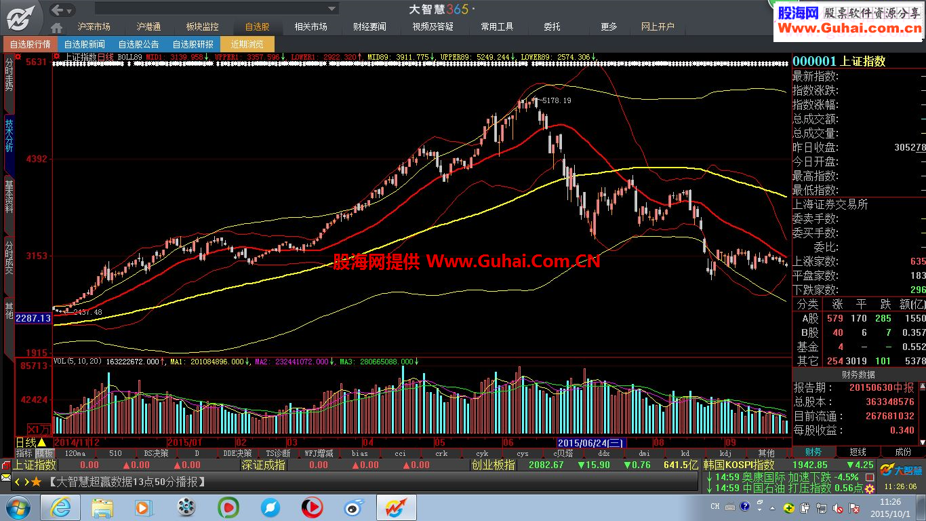
Task: Select the dmi indicator
Action: click(644, 453)
